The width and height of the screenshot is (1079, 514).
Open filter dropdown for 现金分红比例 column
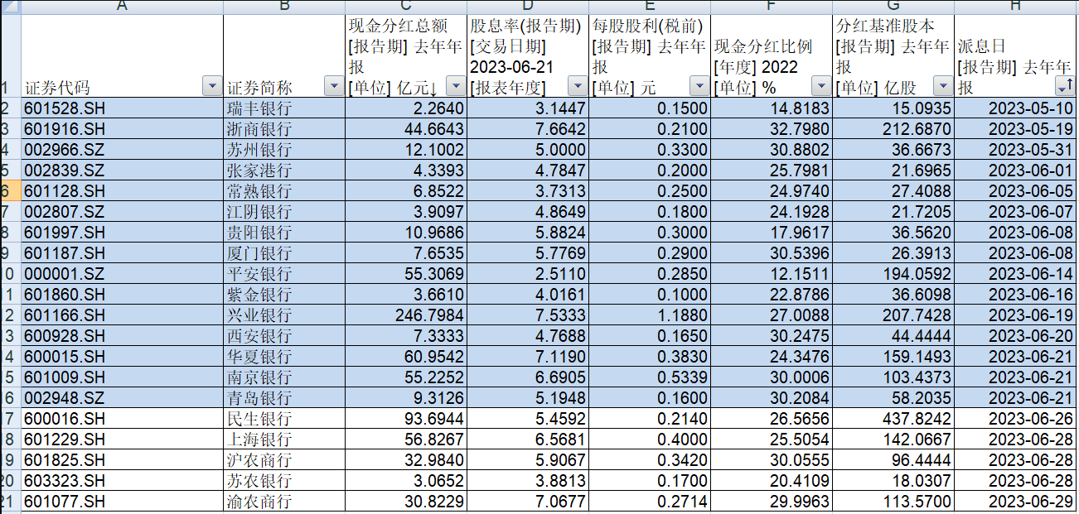pos(821,86)
